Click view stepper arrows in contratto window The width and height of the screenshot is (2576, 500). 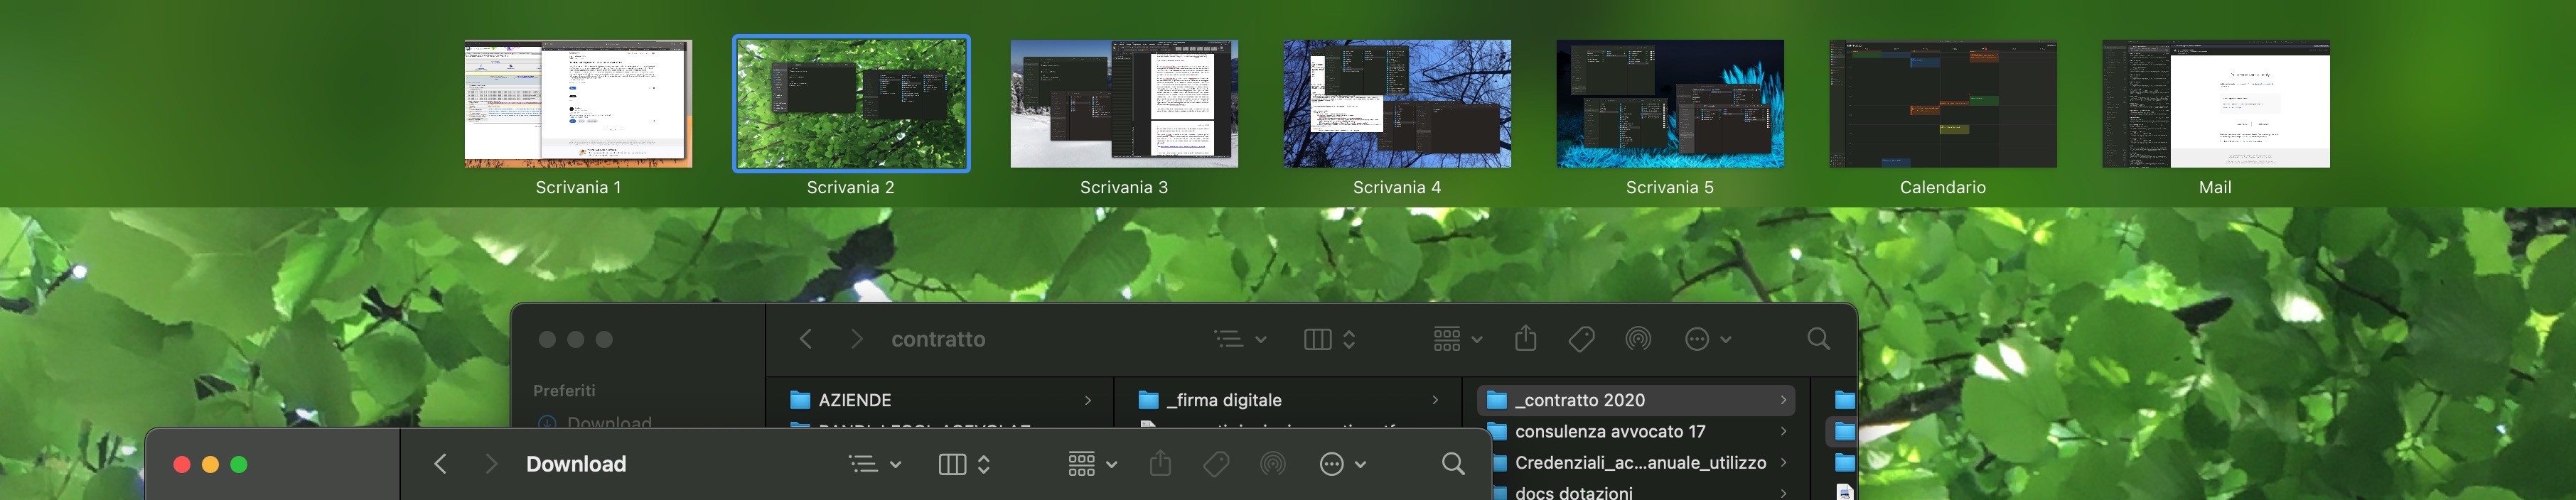(1349, 339)
